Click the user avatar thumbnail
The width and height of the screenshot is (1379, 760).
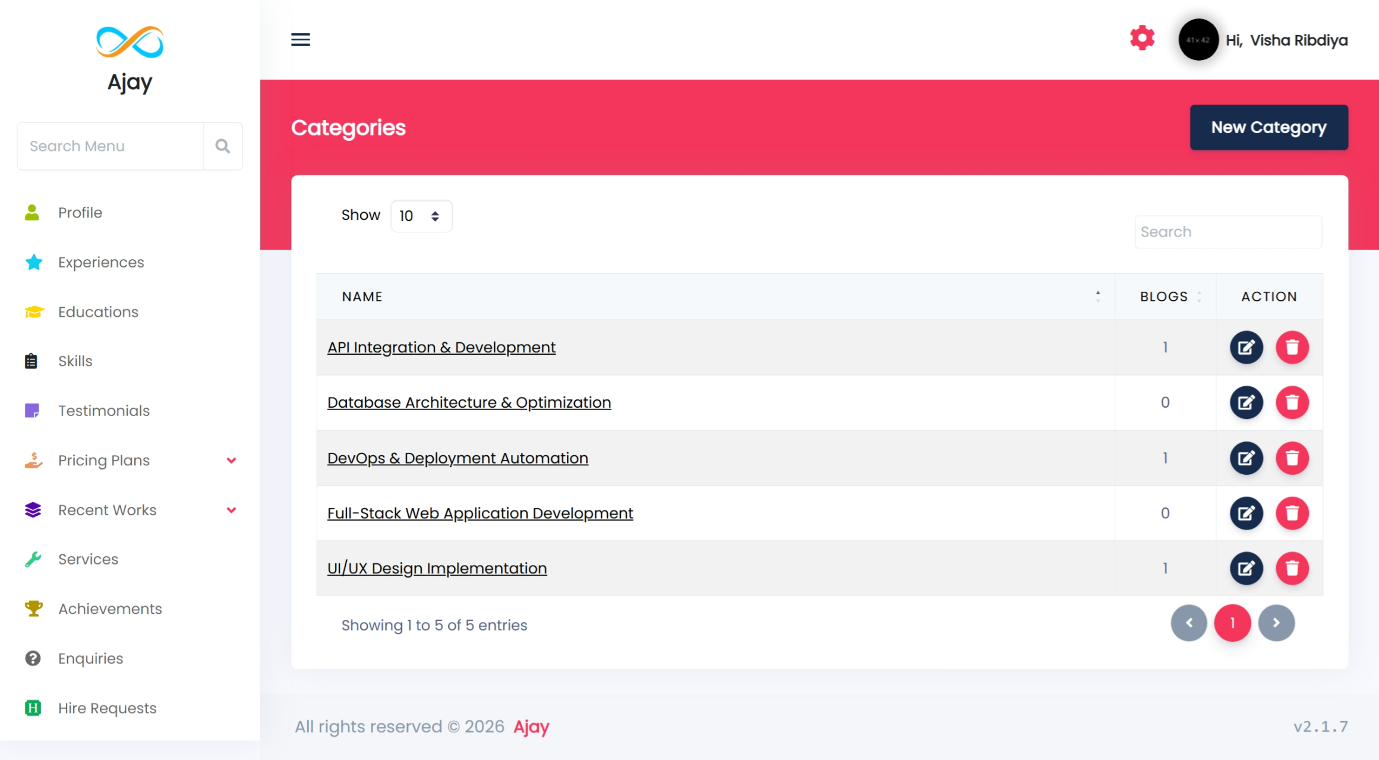pos(1198,40)
